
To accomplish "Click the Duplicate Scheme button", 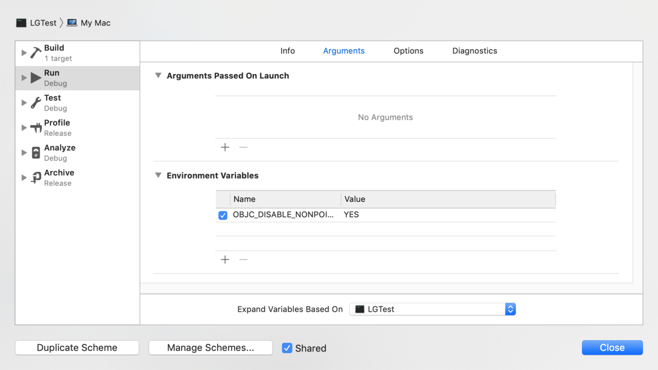I will (x=77, y=348).
